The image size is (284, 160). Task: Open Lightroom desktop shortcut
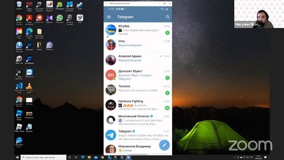(x=29, y=46)
